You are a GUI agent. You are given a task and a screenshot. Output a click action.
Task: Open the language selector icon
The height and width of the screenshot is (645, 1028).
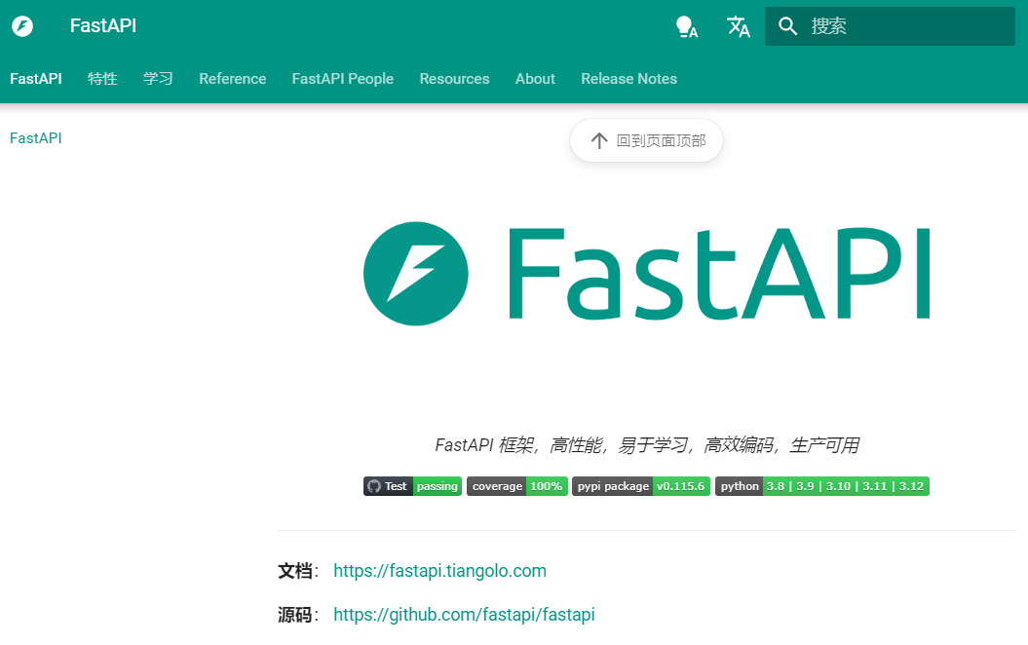(739, 26)
